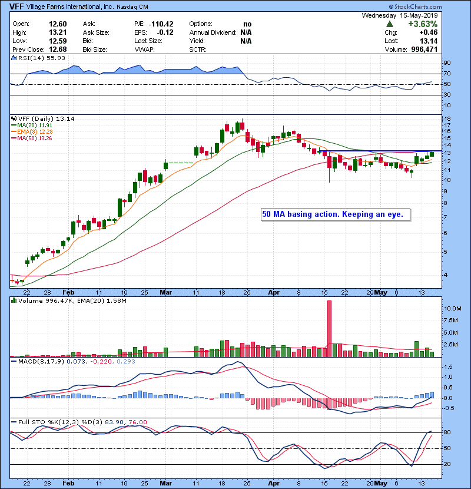Click the Yield label
Viewport: 471px width, 489px height.
[x=197, y=41]
